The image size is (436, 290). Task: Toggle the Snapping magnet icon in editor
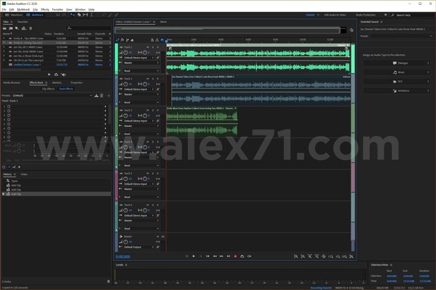click(x=162, y=40)
